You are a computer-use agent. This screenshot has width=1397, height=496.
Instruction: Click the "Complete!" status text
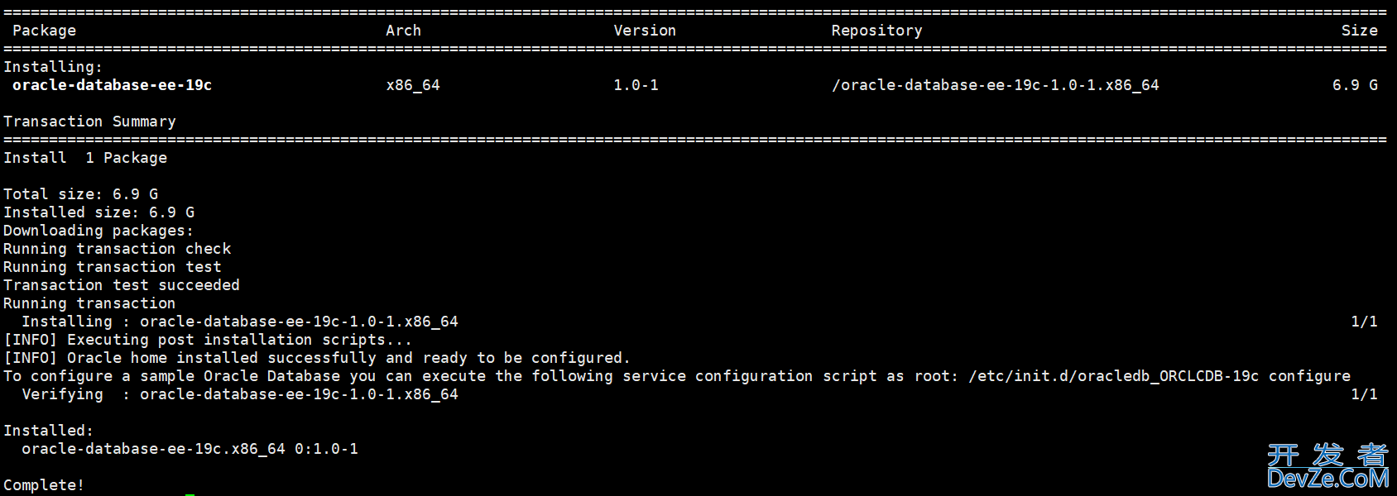click(x=44, y=485)
